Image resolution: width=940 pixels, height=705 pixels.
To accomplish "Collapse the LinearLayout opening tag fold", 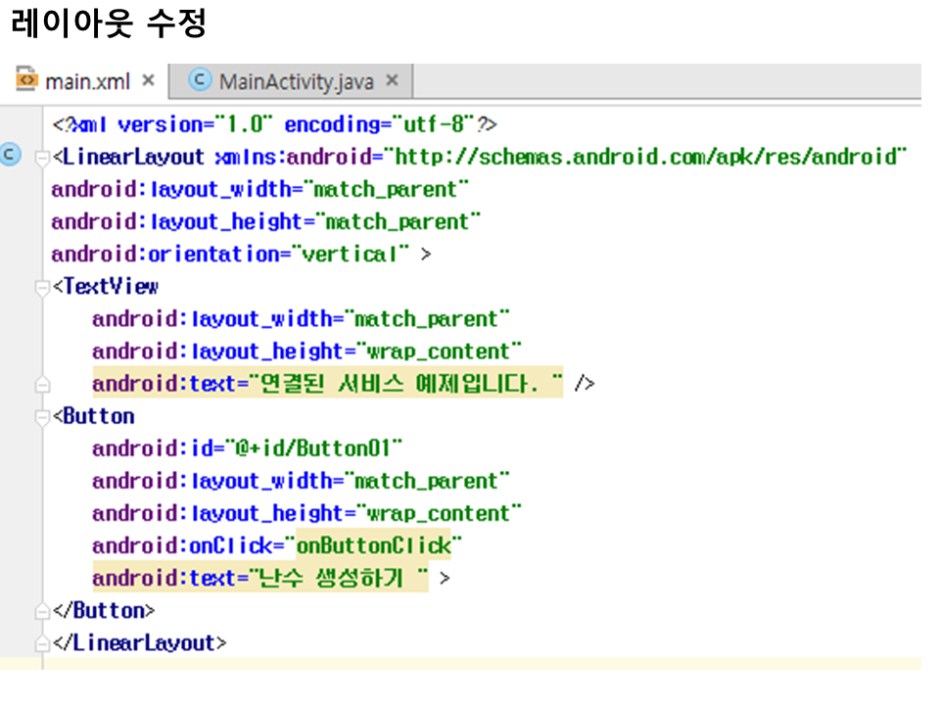I will click(42, 158).
